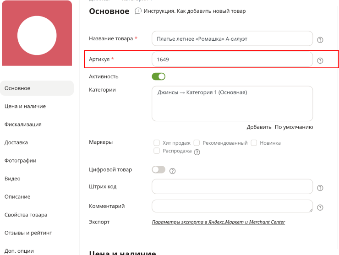This screenshot has height=255, width=339.
Task: Open Доп. опции sidebar section
Action: tap(19, 251)
